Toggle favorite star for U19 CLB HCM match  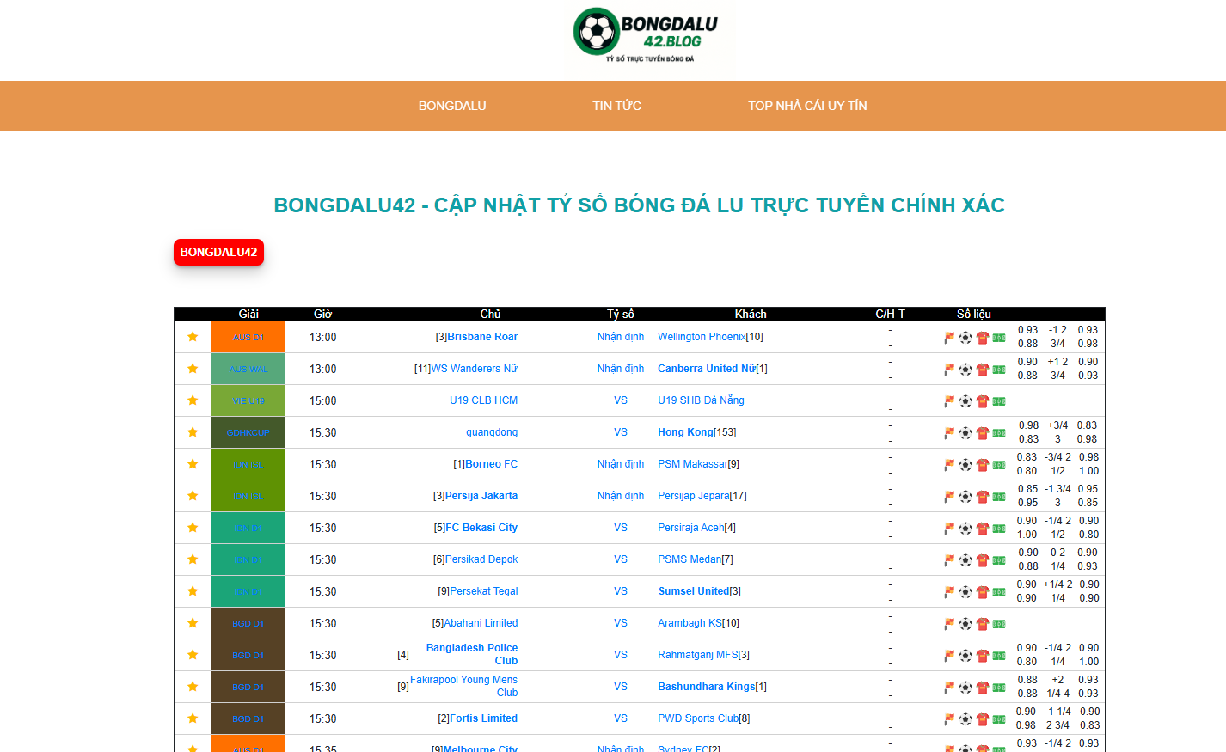193,400
